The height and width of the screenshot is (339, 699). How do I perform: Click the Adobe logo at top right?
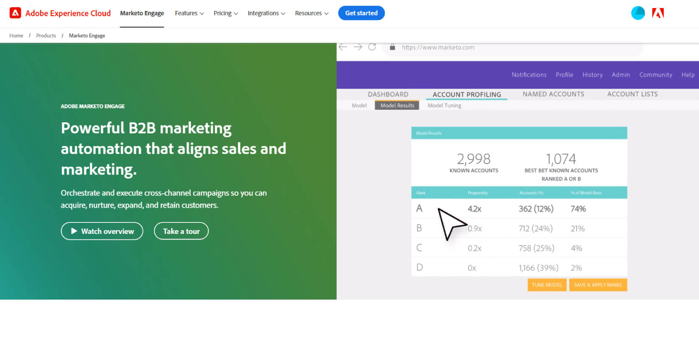658,13
